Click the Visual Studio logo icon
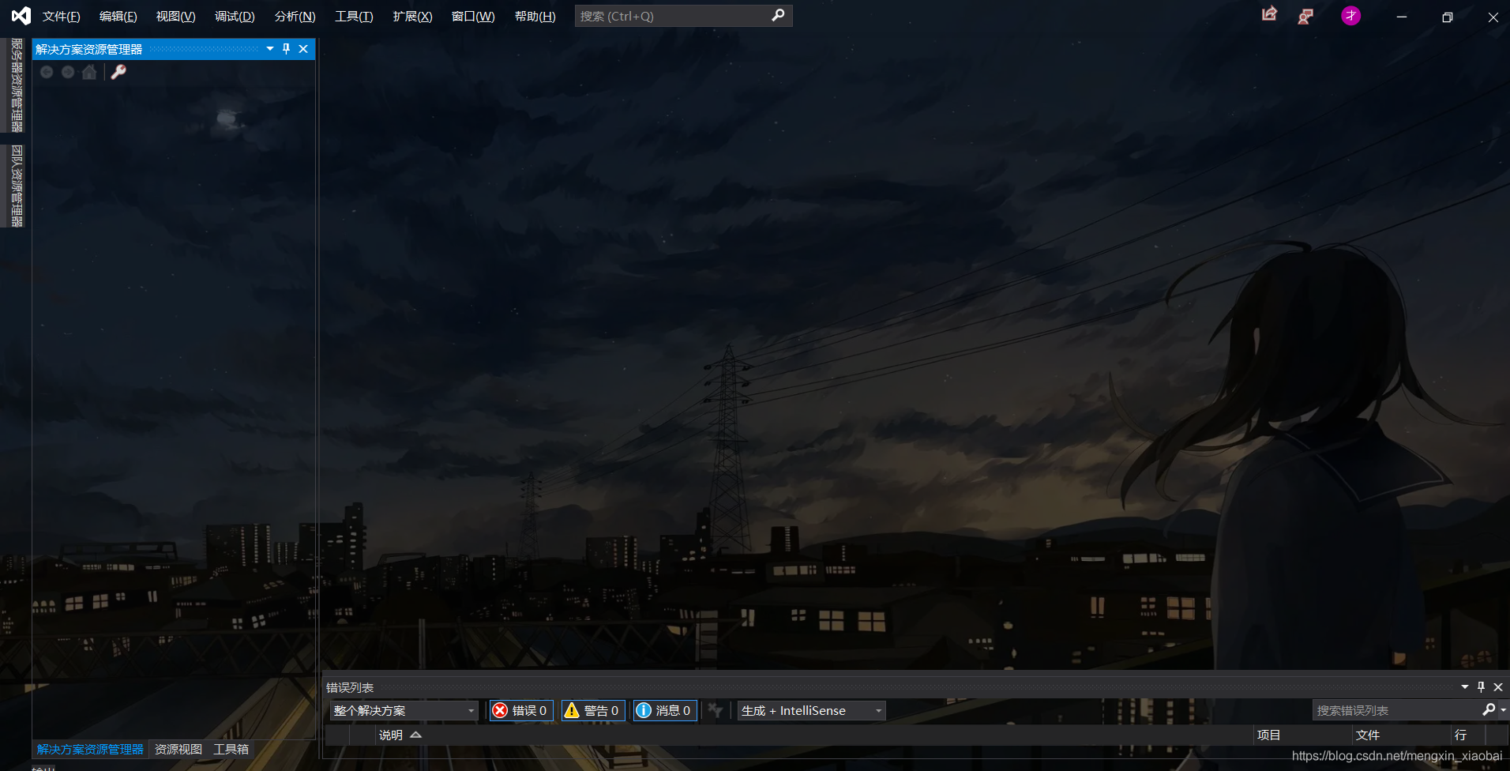The width and height of the screenshot is (1510, 771). 21,16
